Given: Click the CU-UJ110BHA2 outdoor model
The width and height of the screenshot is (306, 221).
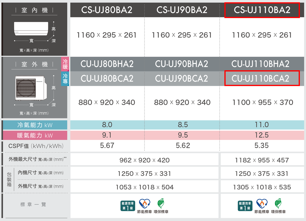Looking at the screenshot, I should (260, 64).
